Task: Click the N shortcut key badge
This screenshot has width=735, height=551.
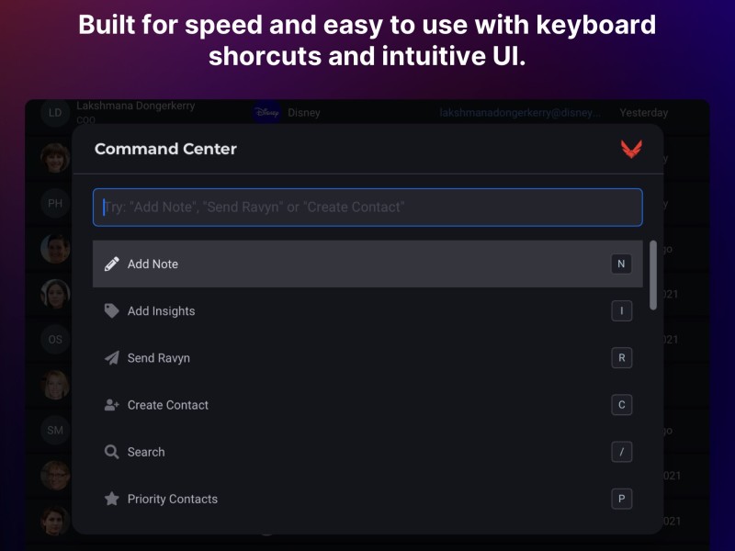Action: [x=622, y=264]
